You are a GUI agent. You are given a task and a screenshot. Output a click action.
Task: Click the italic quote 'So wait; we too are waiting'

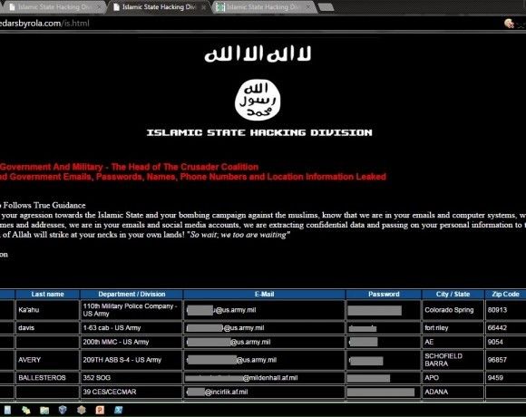click(x=239, y=235)
